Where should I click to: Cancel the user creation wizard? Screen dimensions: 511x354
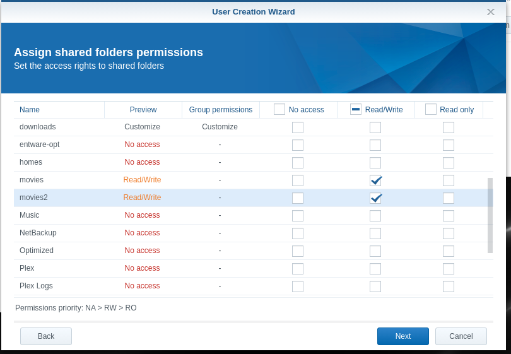pos(461,336)
